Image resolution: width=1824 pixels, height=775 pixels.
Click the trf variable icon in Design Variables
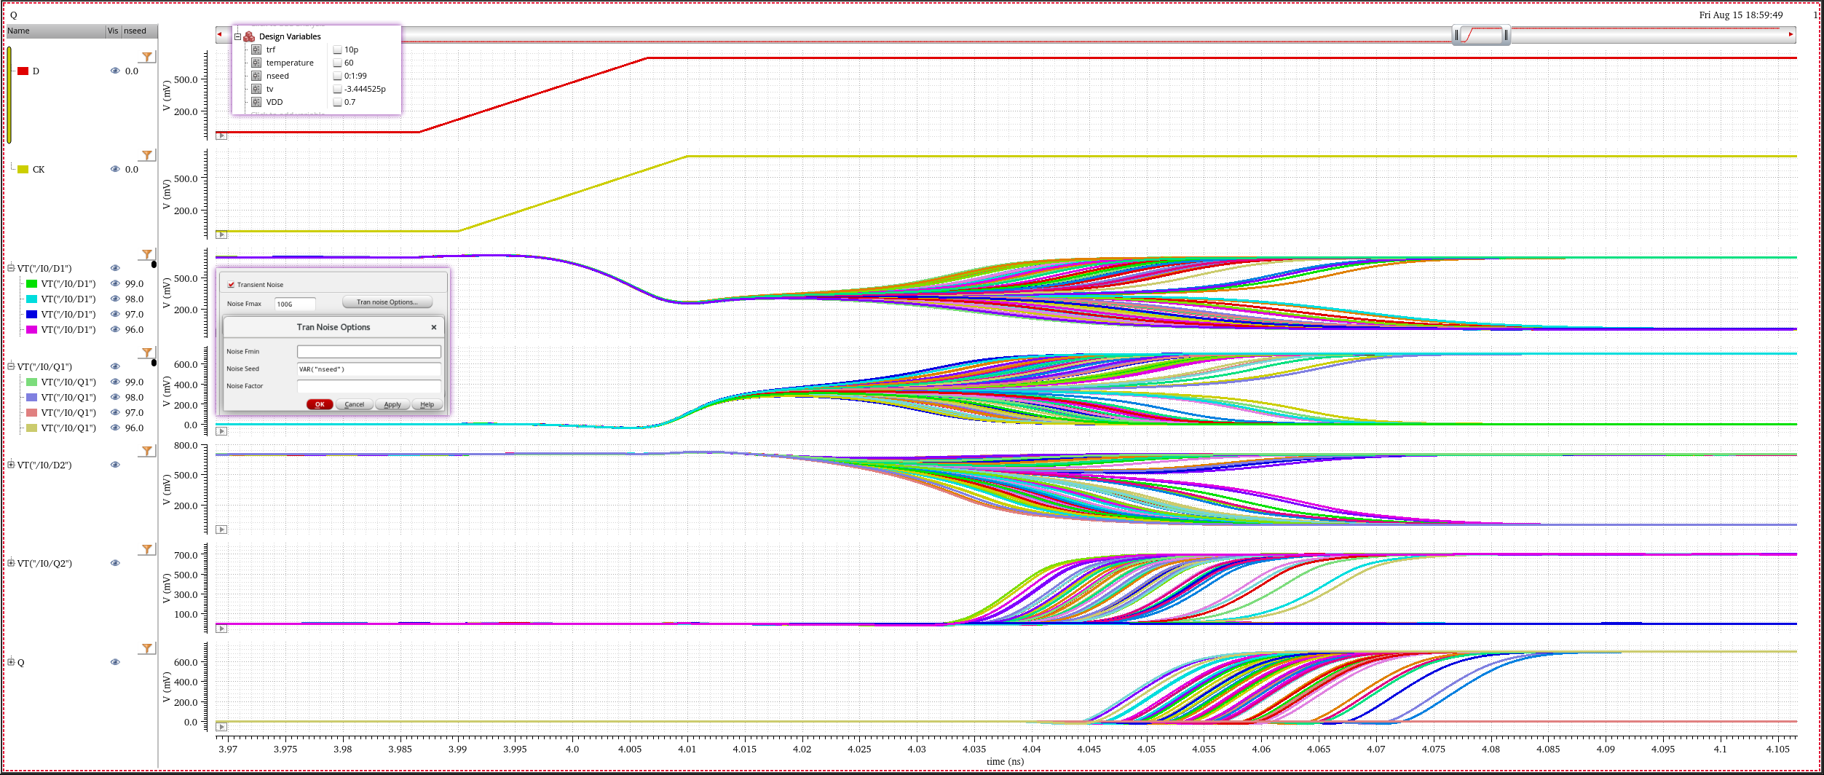click(x=256, y=50)
